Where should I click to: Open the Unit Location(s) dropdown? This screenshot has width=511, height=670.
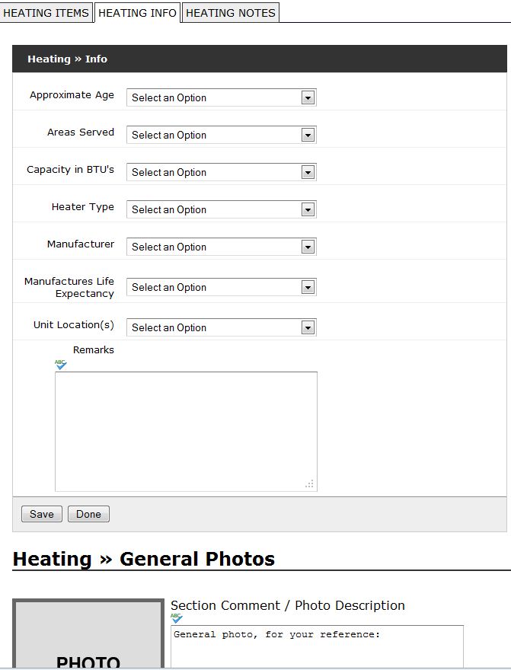point(222,327)
